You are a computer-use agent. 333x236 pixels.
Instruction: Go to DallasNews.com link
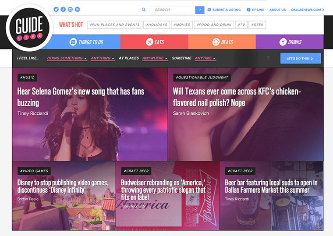(308, 10)
